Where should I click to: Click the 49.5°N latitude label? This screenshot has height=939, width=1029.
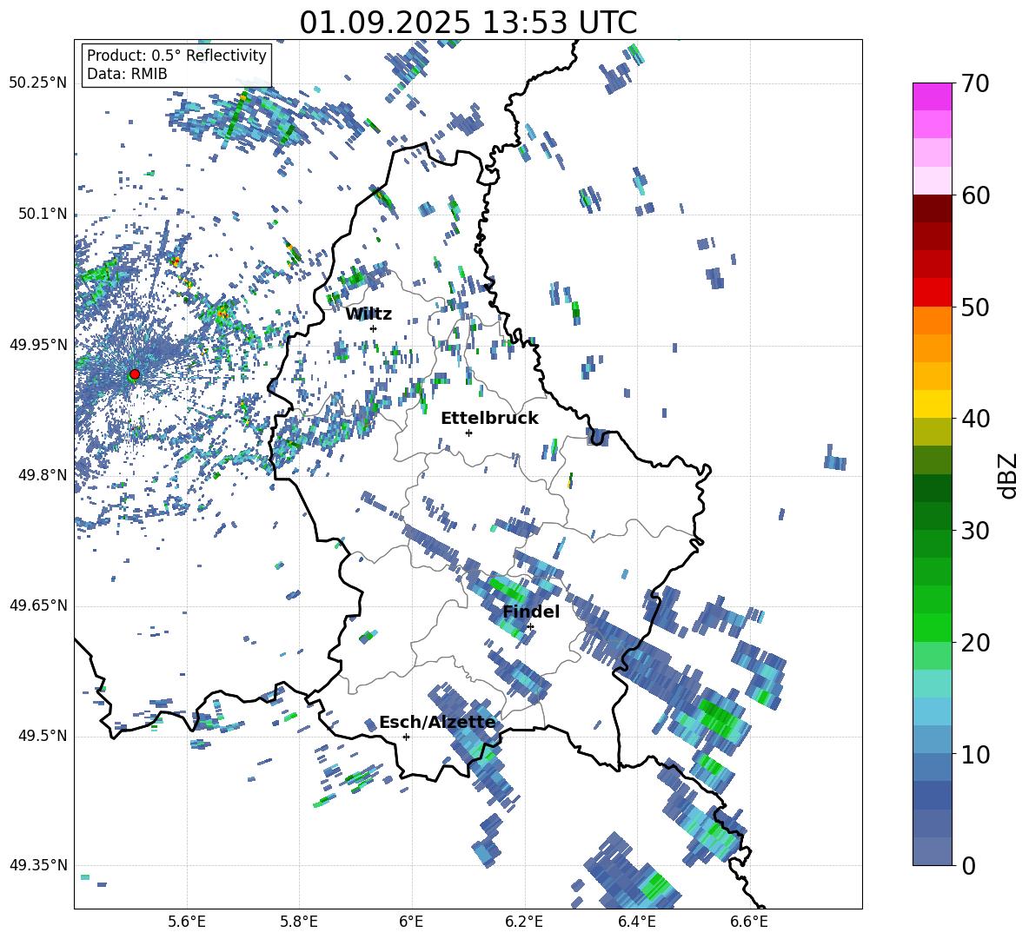point(43,736)
